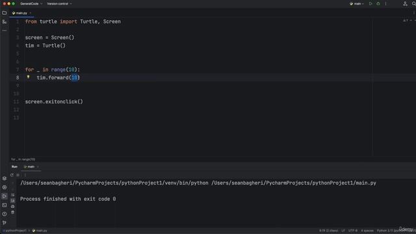
Task: Click 'Process finished with exit code 0' text
Action: point(68,199)
